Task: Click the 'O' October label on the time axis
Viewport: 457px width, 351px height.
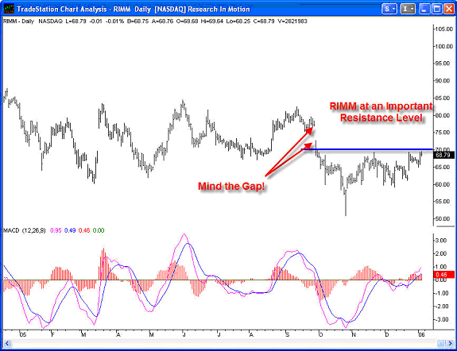Action: (x=320, y=334)
